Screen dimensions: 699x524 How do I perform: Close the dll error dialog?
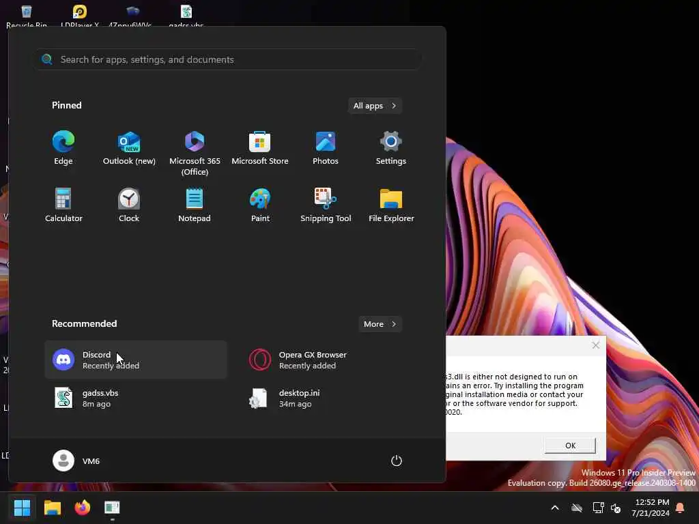[x=595, y=345]
